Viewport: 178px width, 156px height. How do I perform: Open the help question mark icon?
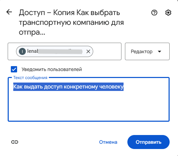154,13
